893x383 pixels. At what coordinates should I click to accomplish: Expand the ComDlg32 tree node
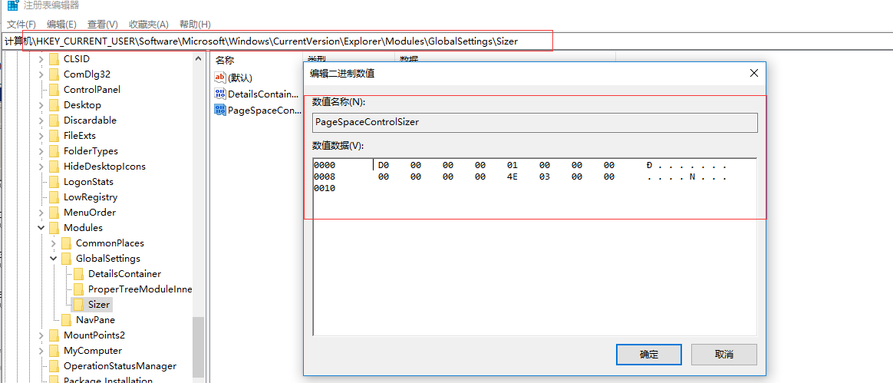tap(41, 74)
